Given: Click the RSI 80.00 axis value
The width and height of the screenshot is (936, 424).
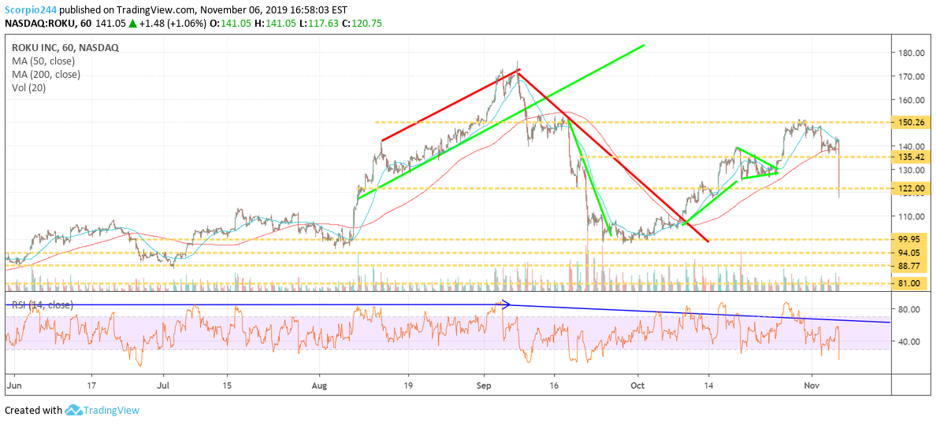Looking at the screenshot, I should tap(910, 309).
